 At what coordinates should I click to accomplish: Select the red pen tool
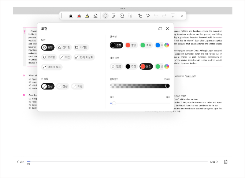pos(79,16)
